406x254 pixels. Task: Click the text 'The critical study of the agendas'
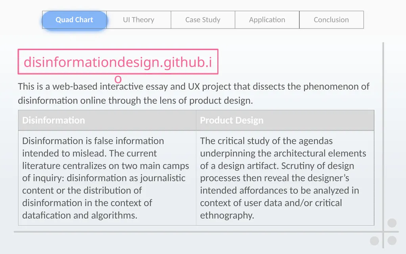(x=266, y=141)
